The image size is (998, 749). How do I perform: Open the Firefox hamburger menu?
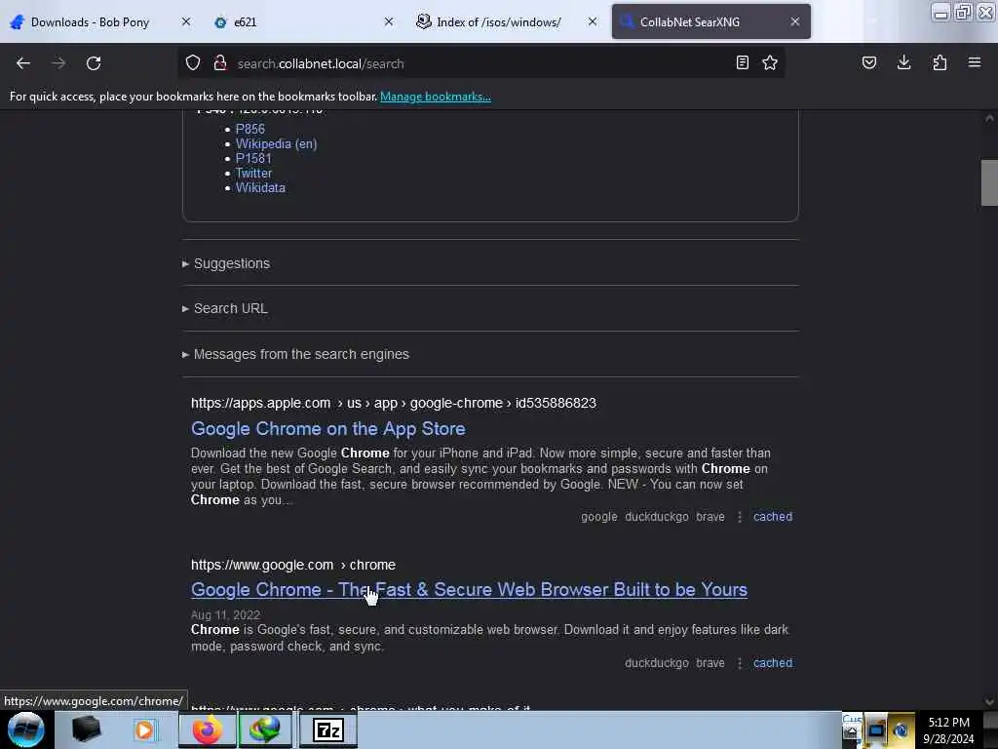click(975, 62)
